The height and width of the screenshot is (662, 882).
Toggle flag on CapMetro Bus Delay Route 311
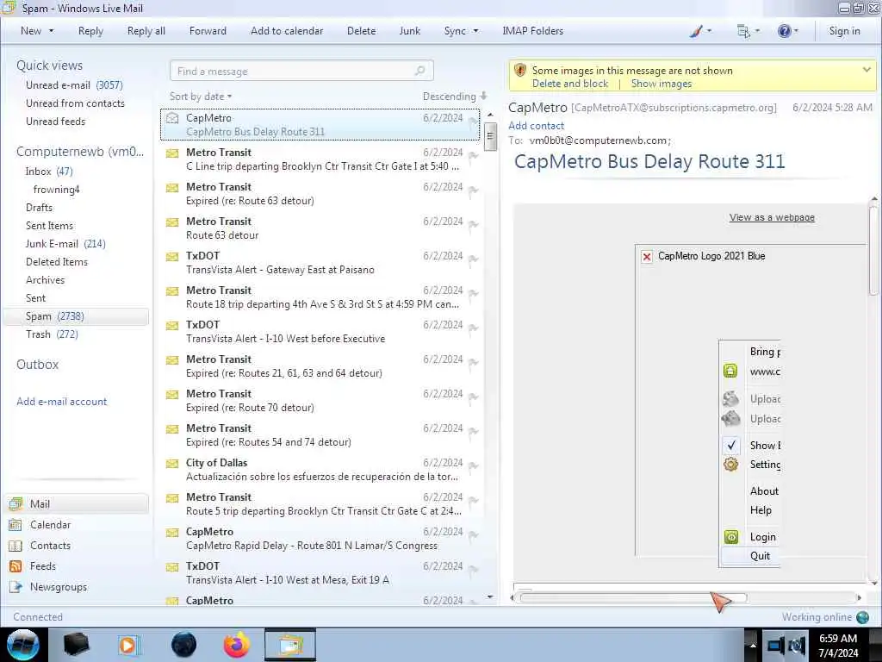(x=474, y=122)
